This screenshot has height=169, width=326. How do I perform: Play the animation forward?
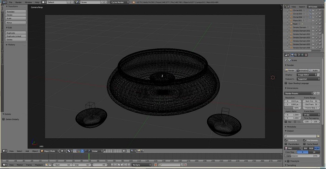[122, 165]
